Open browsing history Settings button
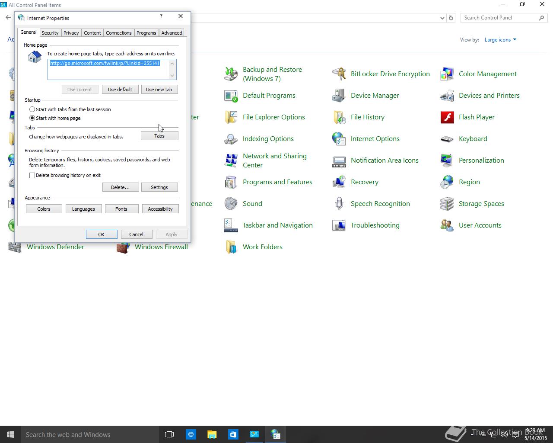The width and height of the screenshot is (553, 443). click(159, 187)
